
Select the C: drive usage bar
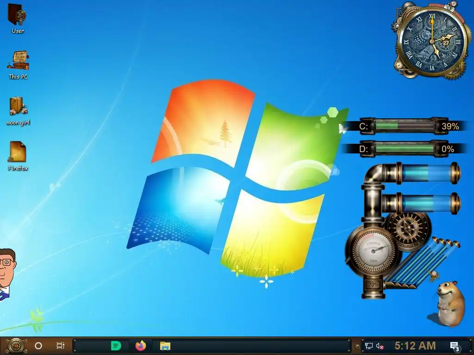(x=405, y=126)
